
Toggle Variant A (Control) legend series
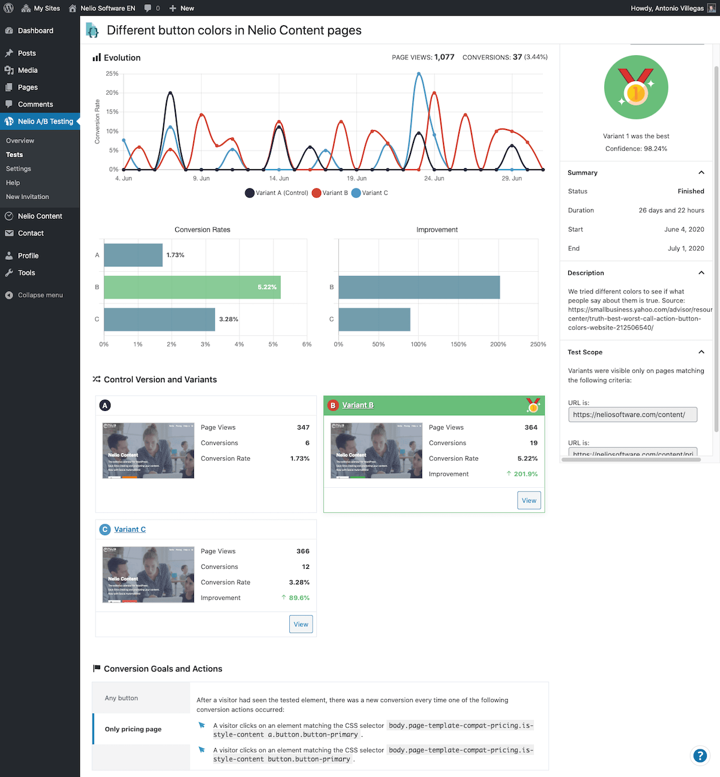click(x=277, y=193)
